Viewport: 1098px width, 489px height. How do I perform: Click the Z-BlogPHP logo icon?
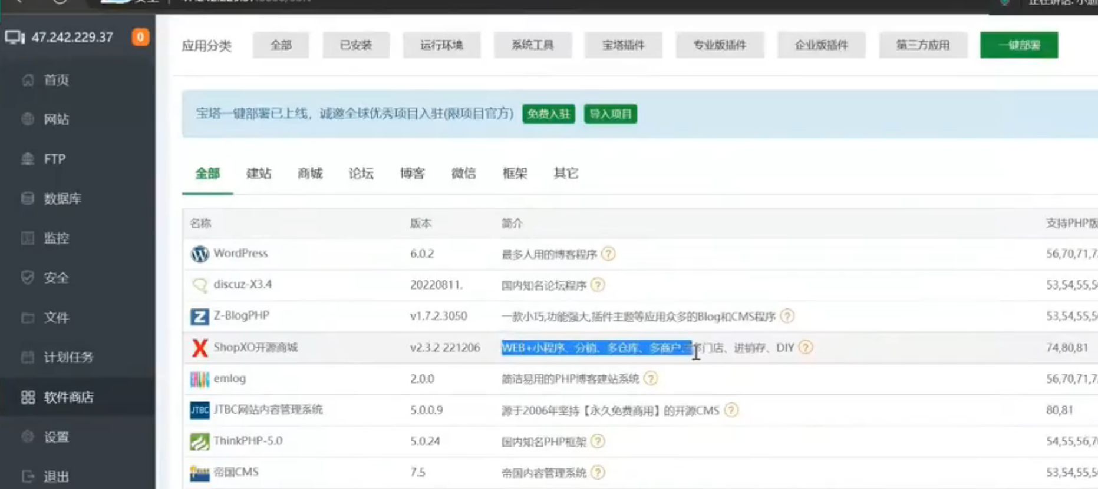pyautogui.click(x=200, y=317)
